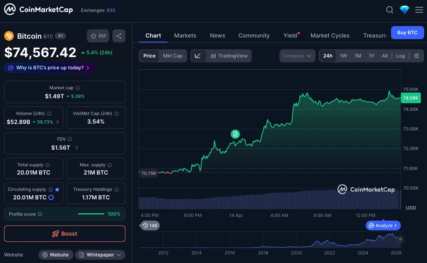Select the line chart type icon

click(x=198, y=56)
